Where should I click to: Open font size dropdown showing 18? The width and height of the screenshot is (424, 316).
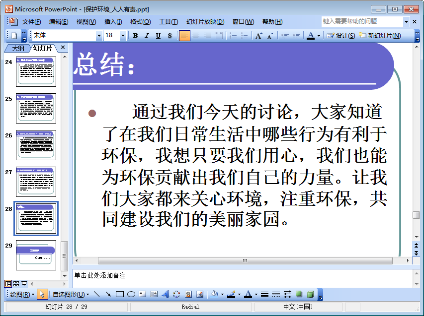[x=123, y=36]
